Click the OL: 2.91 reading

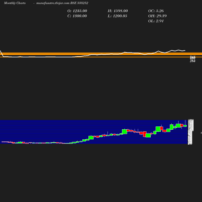(156, 21)
